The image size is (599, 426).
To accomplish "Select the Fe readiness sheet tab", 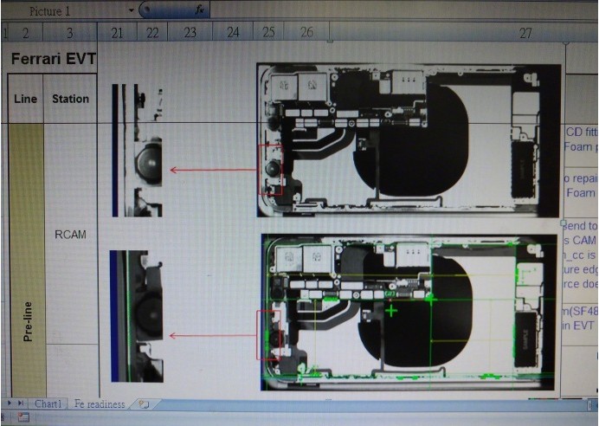I will 100,404.
